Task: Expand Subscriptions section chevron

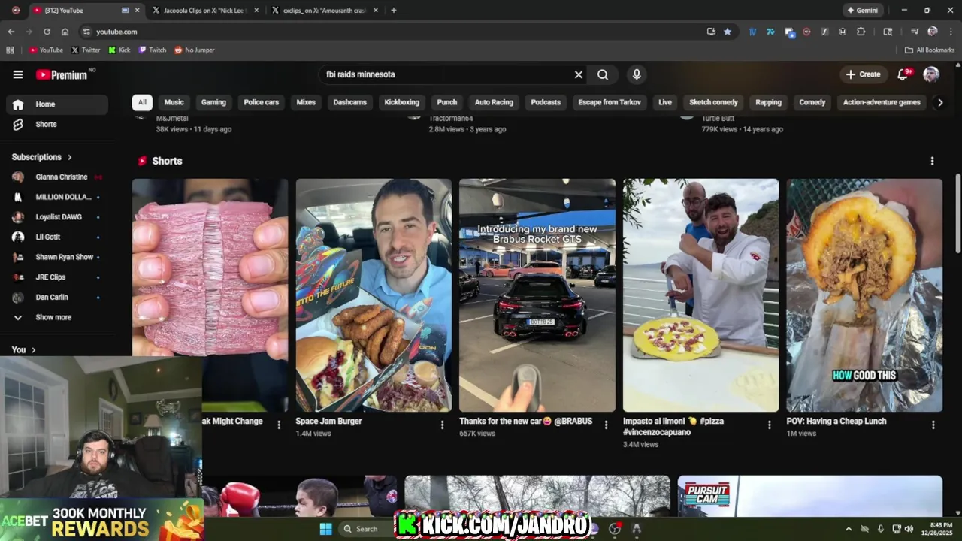Action: pyautogui.click(x=70, y=157)
